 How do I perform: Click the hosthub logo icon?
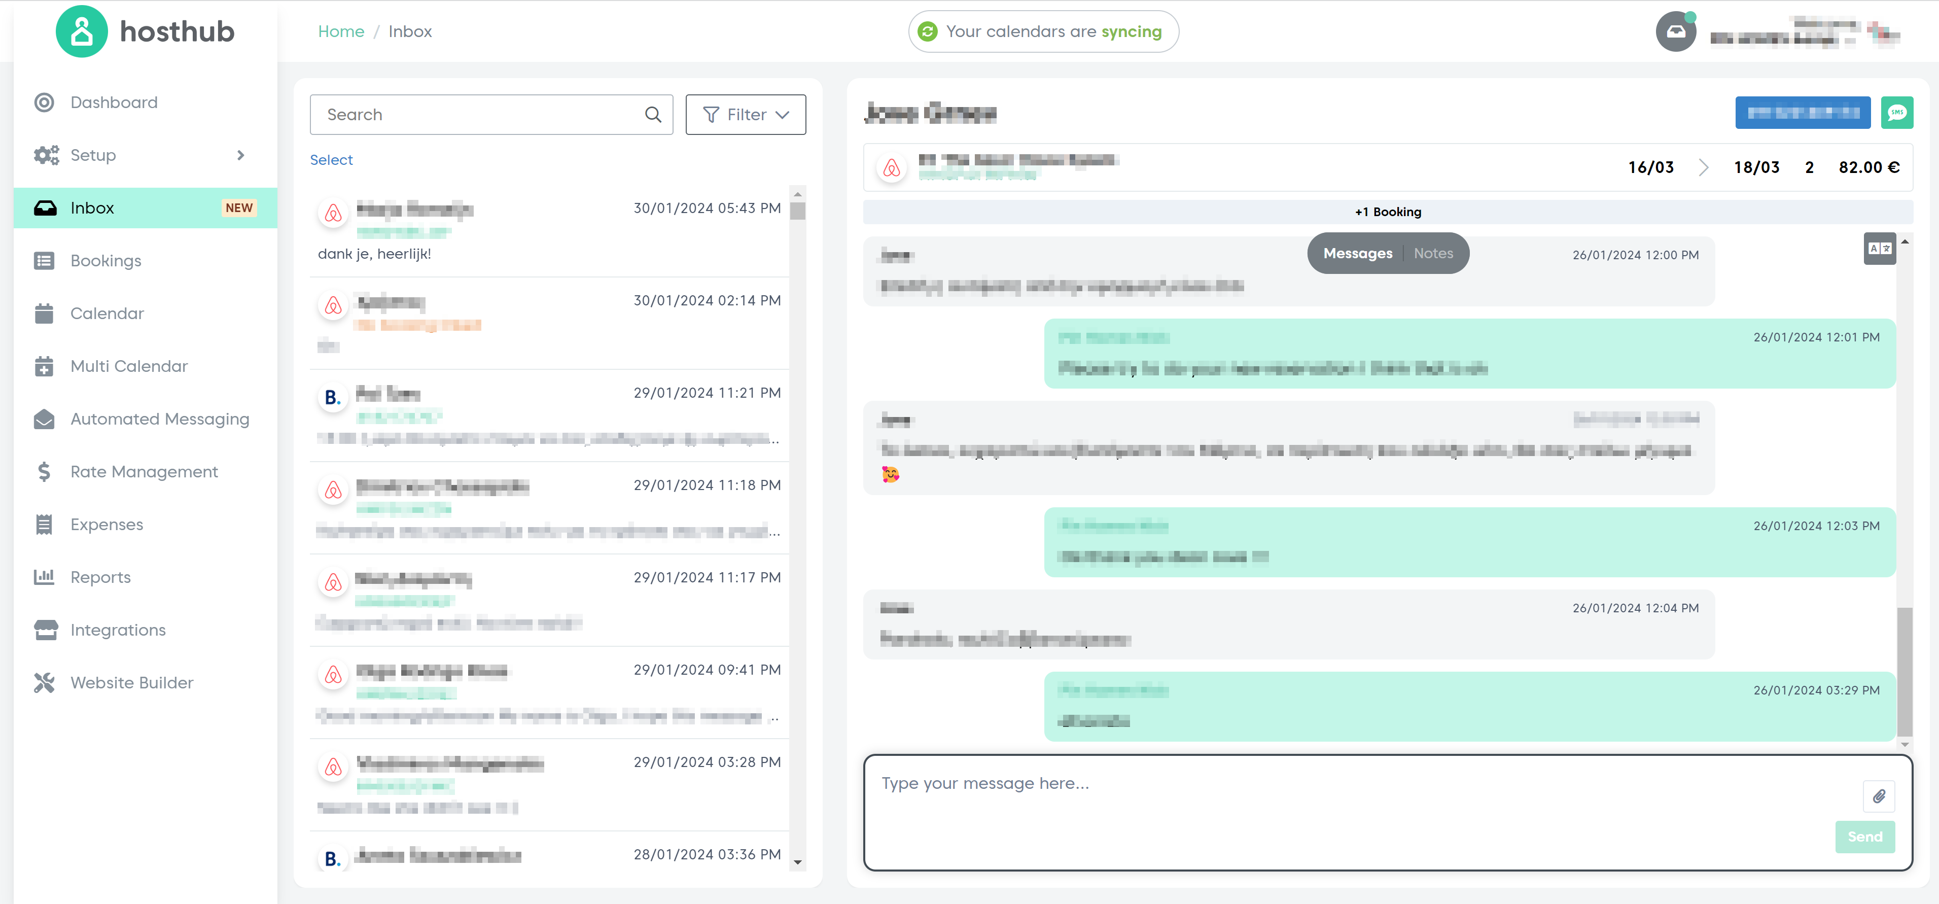[x=81, y=31]
